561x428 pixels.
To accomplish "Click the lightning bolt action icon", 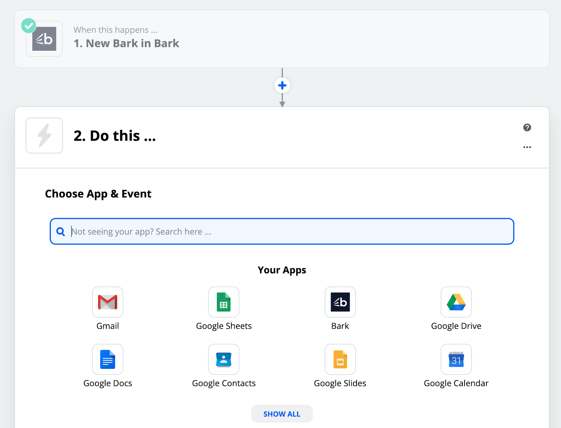I will click(44, 135).
